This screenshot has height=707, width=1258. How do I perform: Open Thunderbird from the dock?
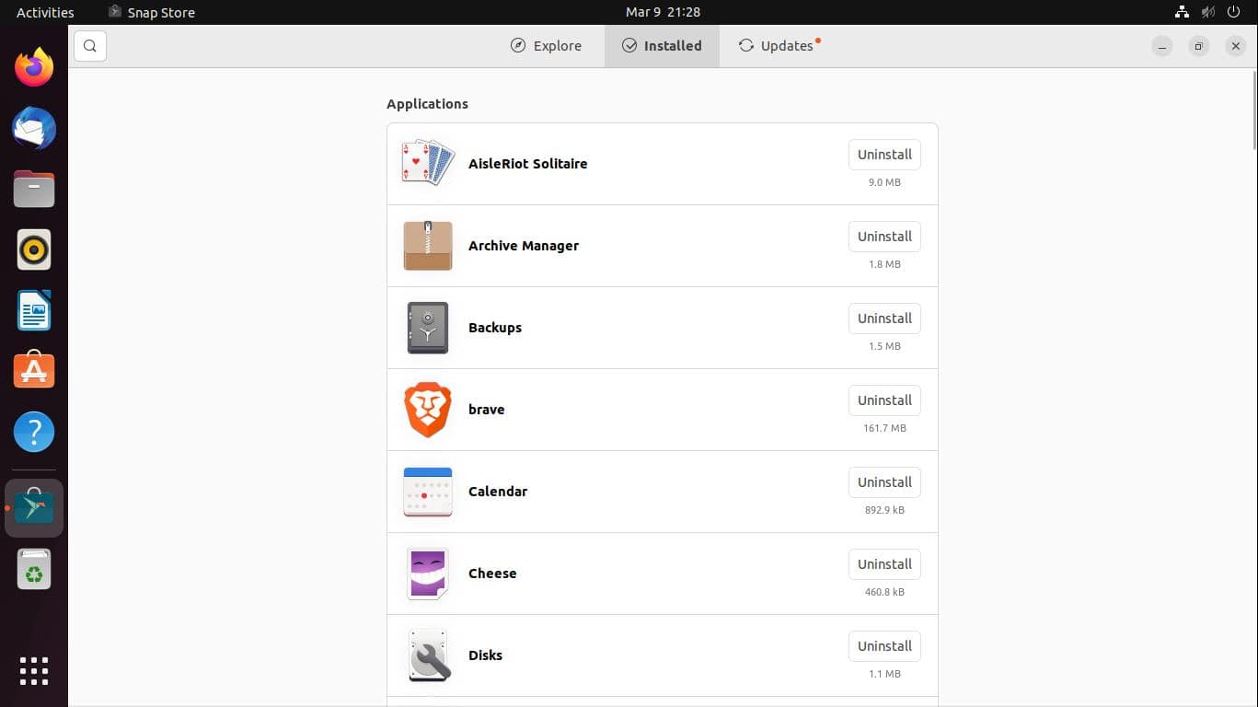click(x=33, y=128)
